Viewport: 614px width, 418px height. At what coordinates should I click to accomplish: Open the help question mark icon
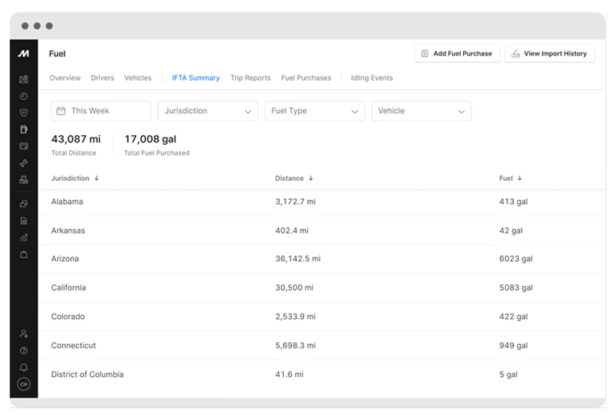(x=23, y=350)
